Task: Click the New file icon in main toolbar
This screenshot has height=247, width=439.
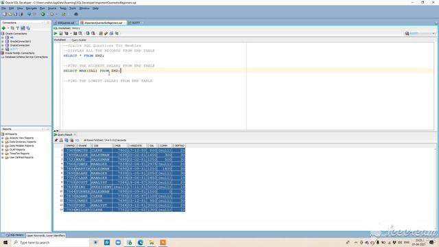Action: [x=5, y=14]
